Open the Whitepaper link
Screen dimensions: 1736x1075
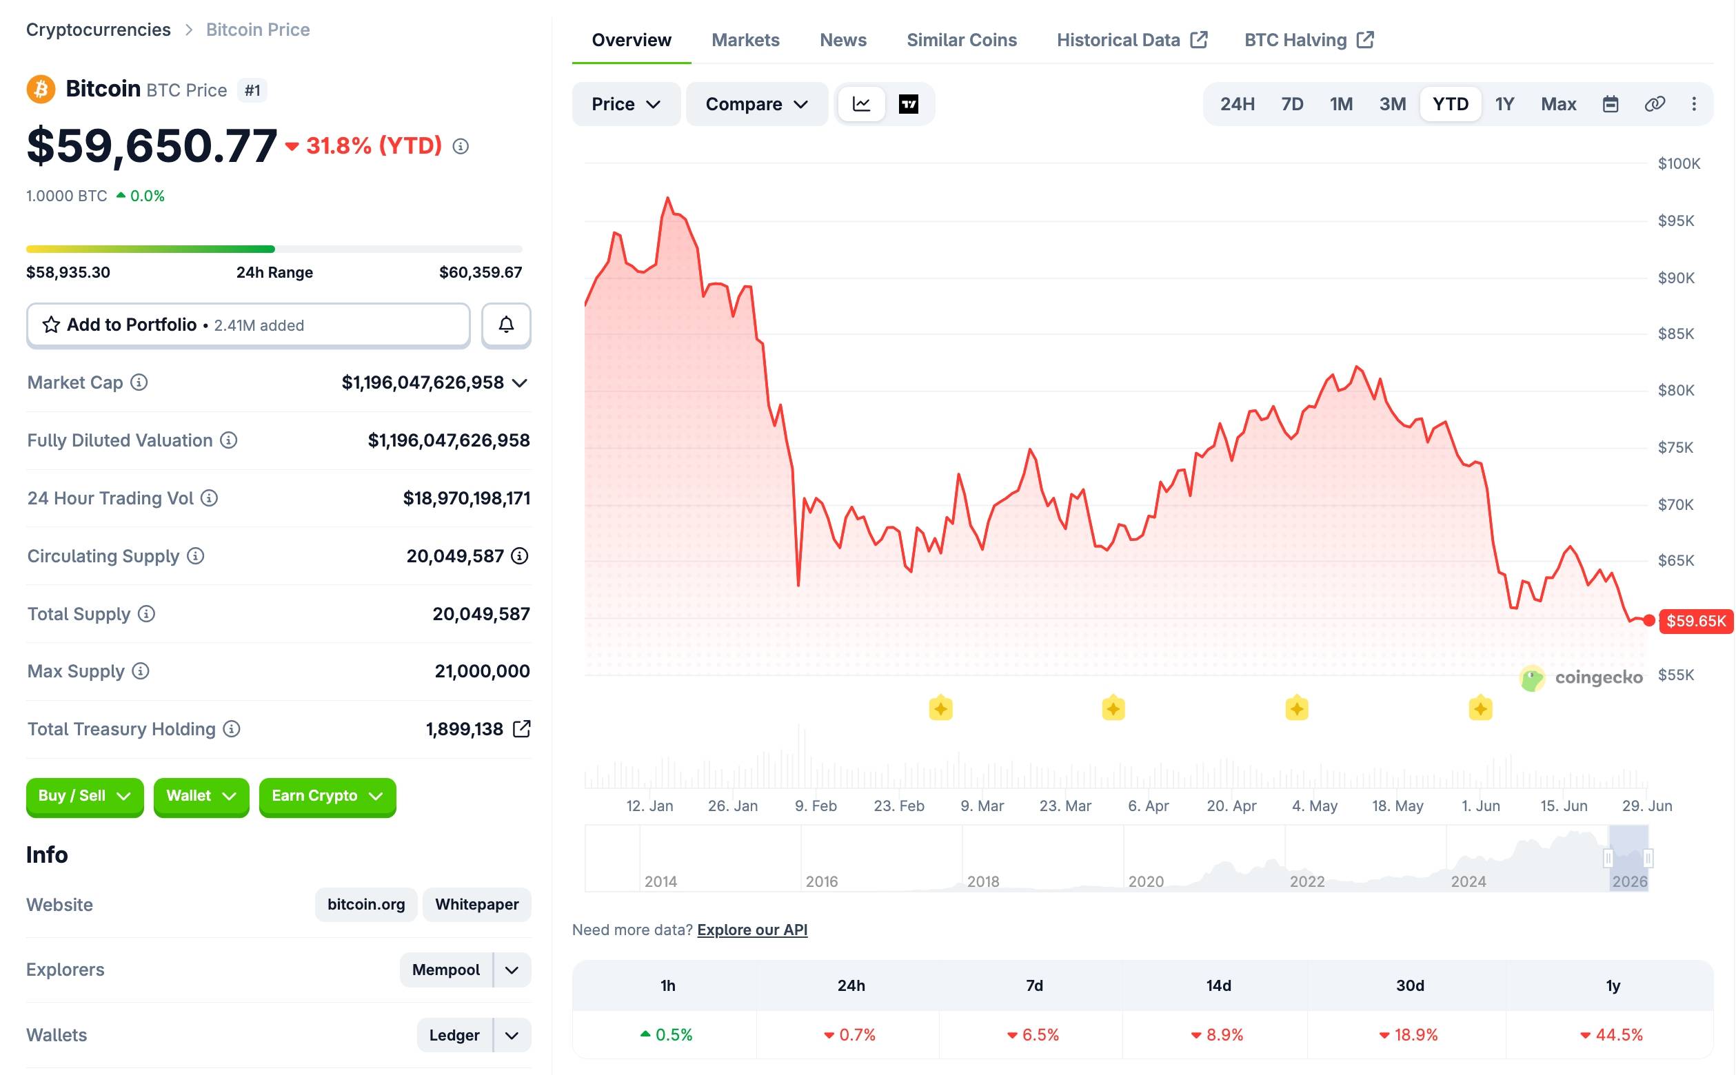tap(476, 904)
